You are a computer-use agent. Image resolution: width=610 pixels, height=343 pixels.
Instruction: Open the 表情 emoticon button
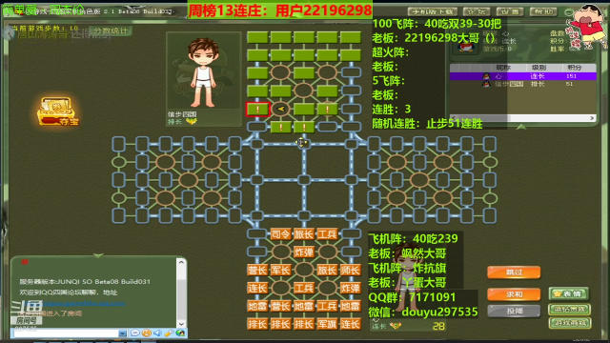(x=569, y=294)
